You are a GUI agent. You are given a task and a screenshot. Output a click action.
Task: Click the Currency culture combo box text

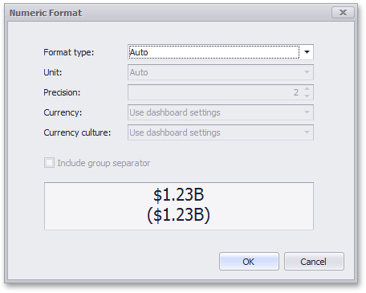(x=175, y=132)
